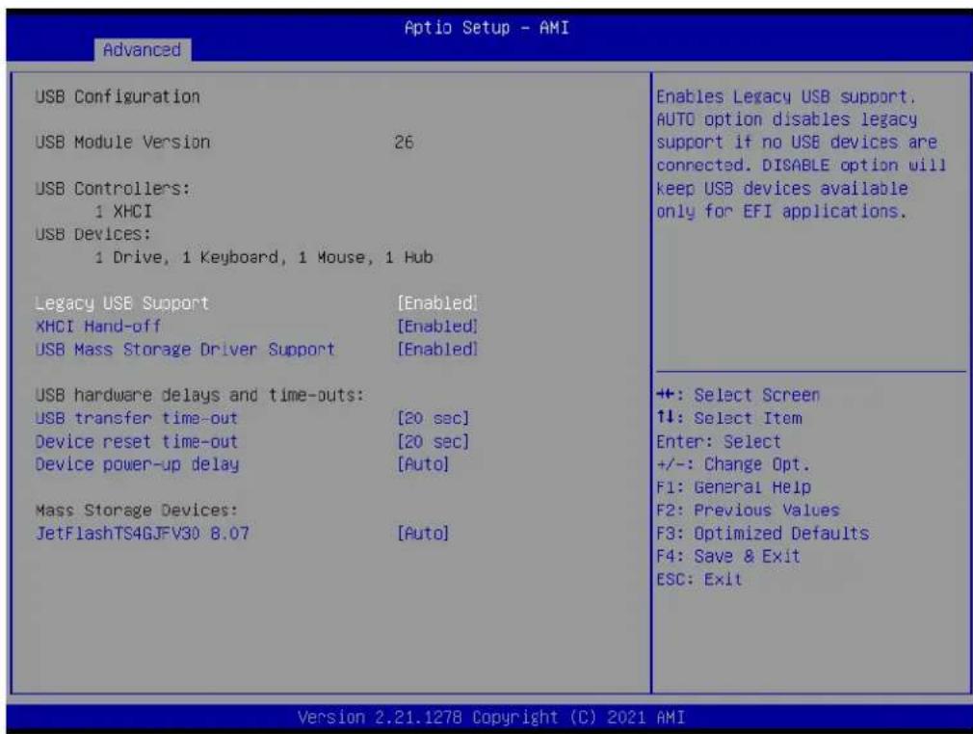973x734 pixels.
Task: Open the Advanced tab
Action: (x=143, y=50)
